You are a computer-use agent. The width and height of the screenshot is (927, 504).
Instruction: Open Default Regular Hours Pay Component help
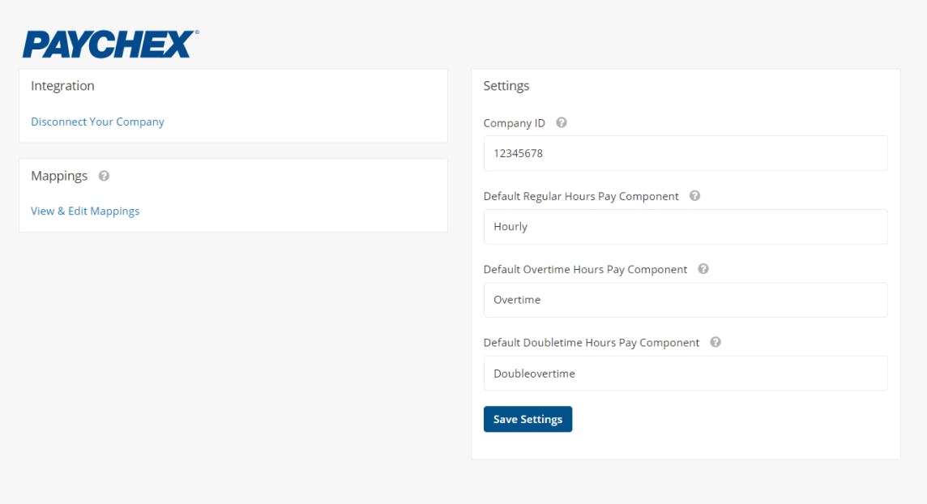coord(694,195)
